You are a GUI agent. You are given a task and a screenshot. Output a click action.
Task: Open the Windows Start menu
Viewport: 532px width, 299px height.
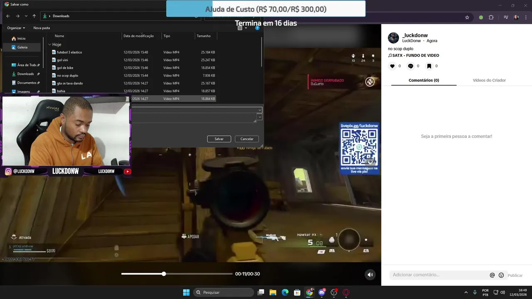point(186,292)
